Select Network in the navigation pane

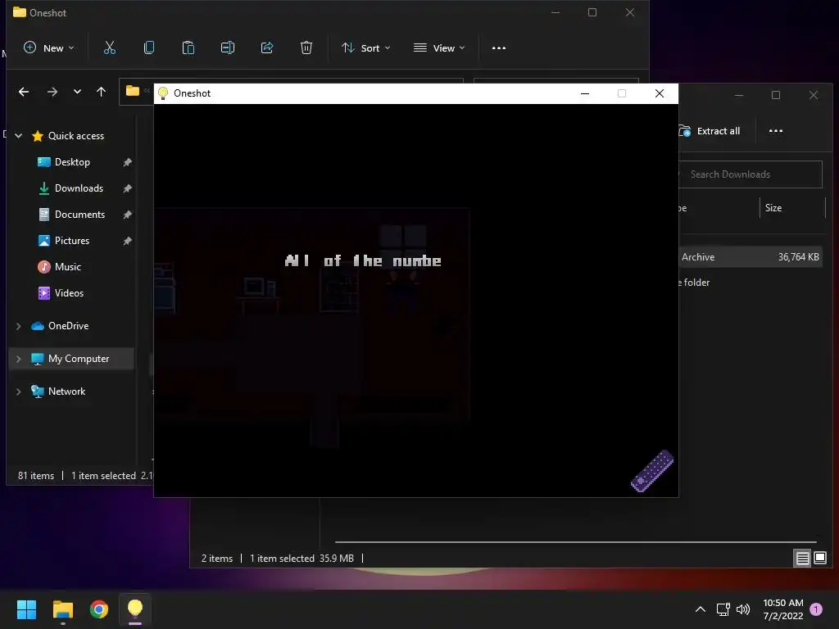pos(66,391)
